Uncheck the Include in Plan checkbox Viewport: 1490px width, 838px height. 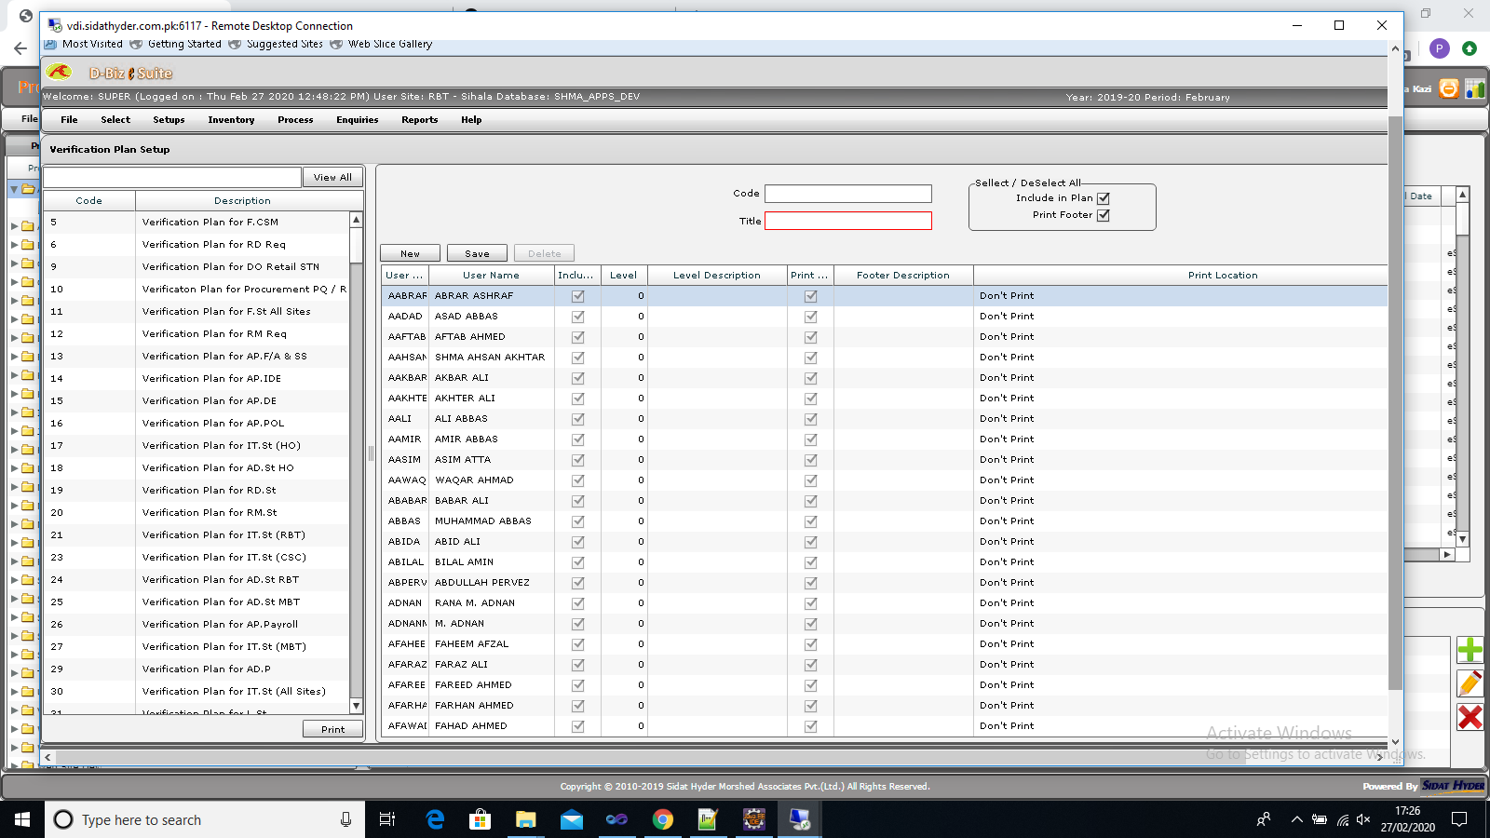click(1104, 197)
